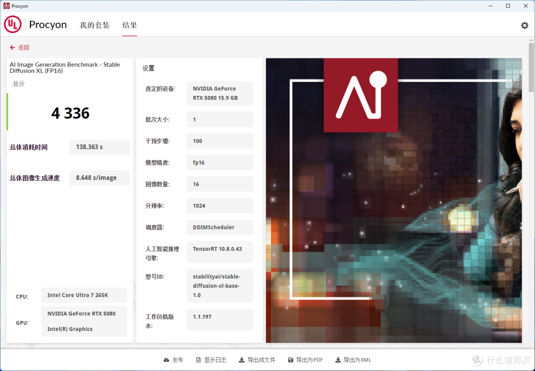
Task: Click the resolution value 1024
Action: [220, 206]
